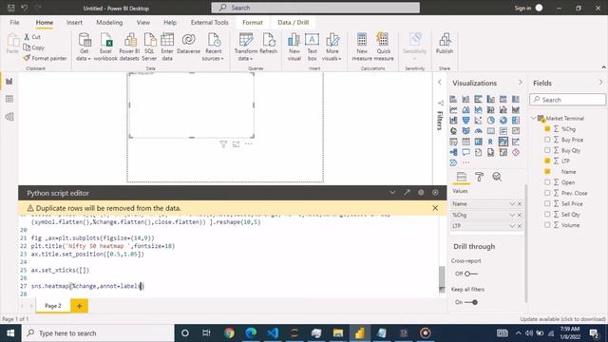The width and height of the screenshot is (608, 342).
Task: Select the R script visual icon
Action: point(490,142)
